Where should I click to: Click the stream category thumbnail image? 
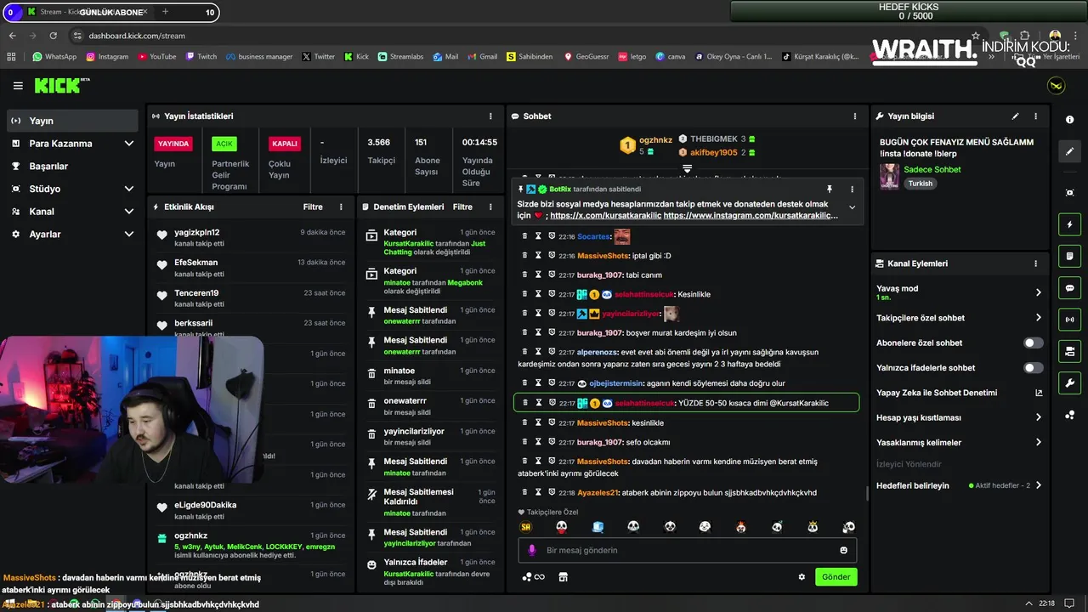click(889, 176)
